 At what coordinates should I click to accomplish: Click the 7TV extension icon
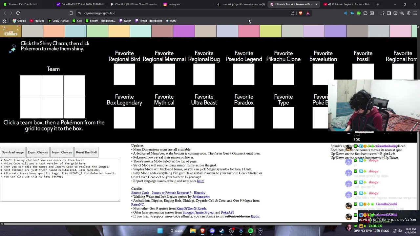(352, 13)
